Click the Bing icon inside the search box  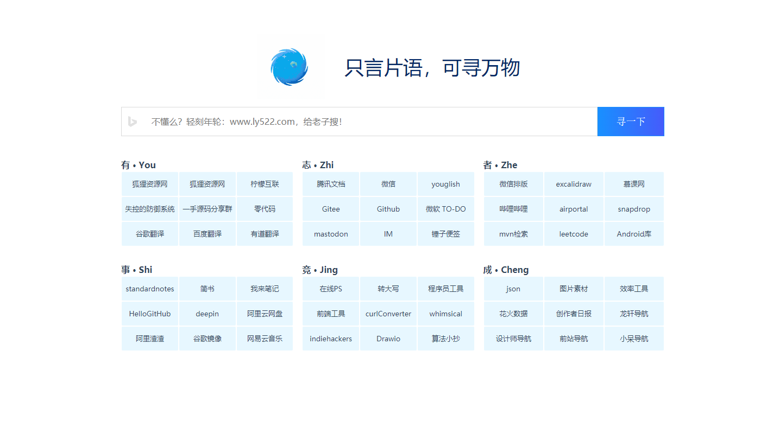(x=133, y=122)
